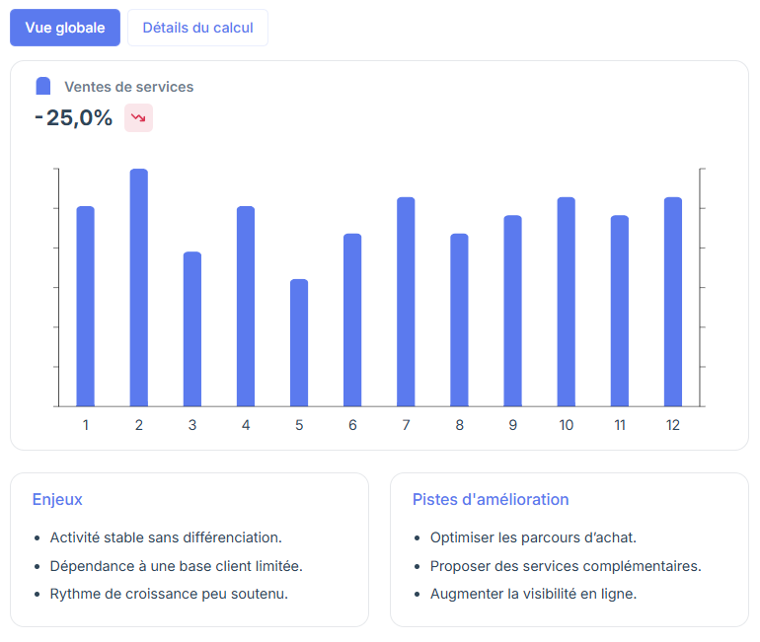Screen dimensions: 760x642
Task: Select the Ventes de services legend label
Action: point(129,87)
